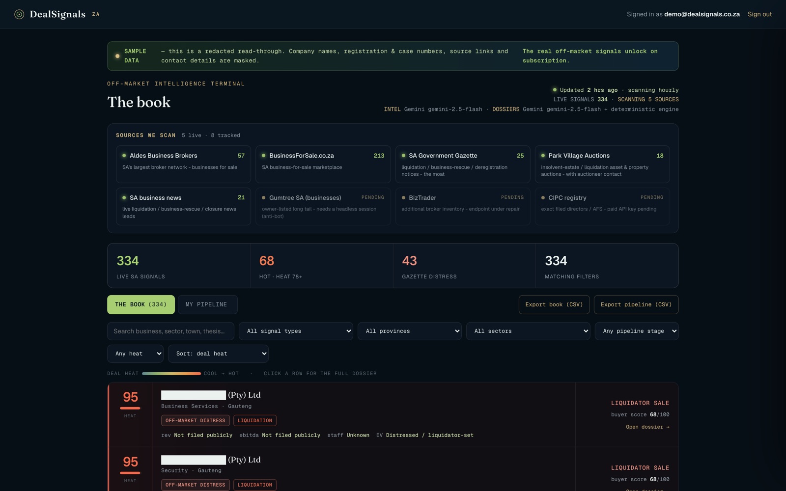Click LIQUIDATOR SALE label in Business Services row

pyautogui.click(x=640, y=403)
